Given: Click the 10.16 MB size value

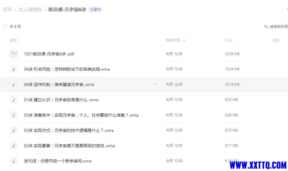Looking at the screenshot, I should click(x=232, y=84).
